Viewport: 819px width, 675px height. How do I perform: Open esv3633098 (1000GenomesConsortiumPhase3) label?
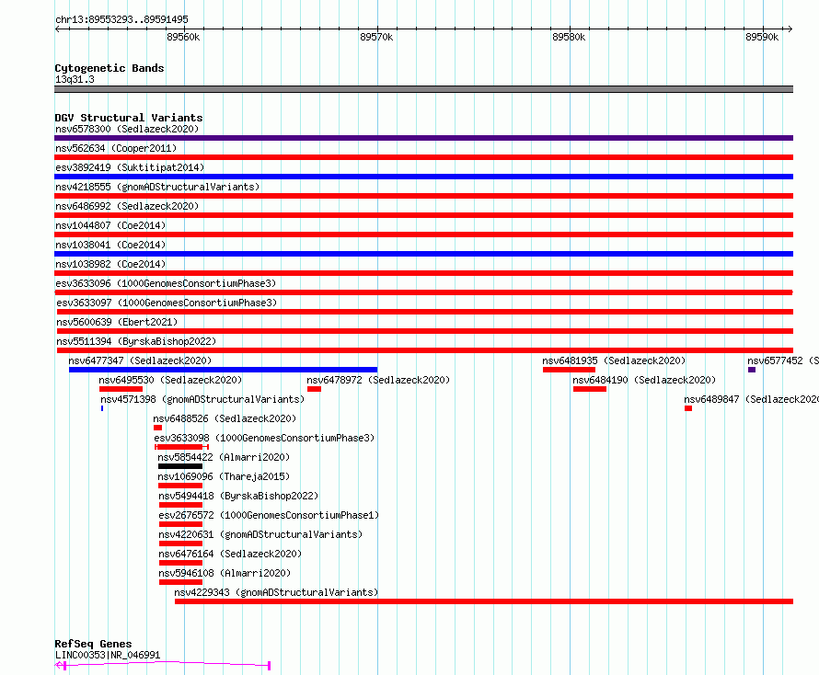(264, 438)
